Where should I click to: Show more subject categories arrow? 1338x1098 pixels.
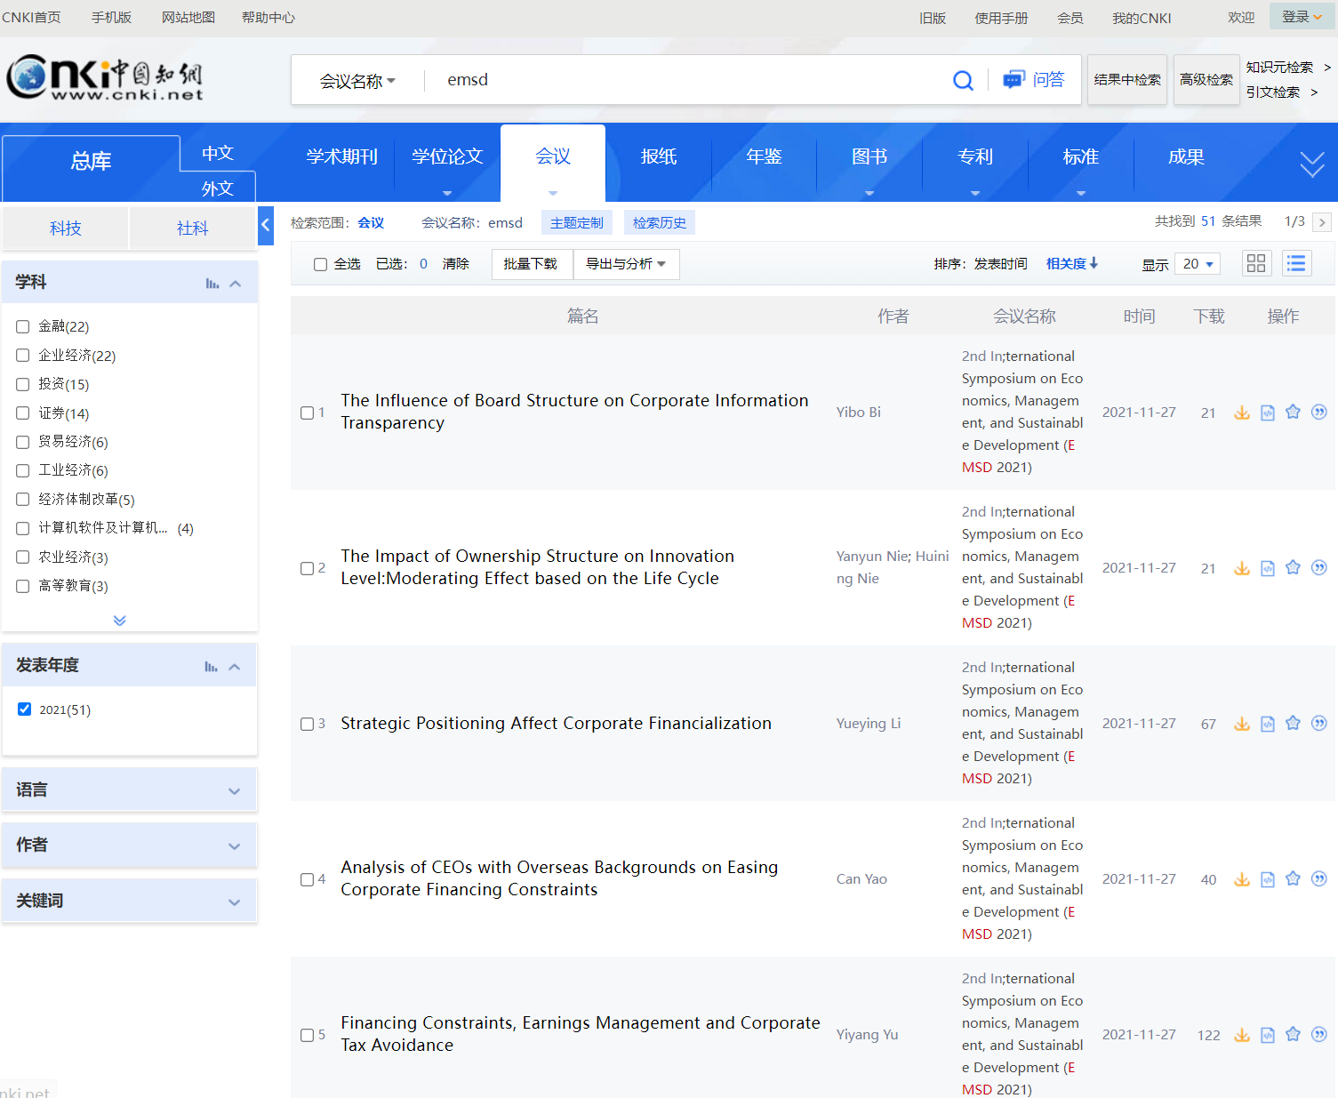point(120,620)
